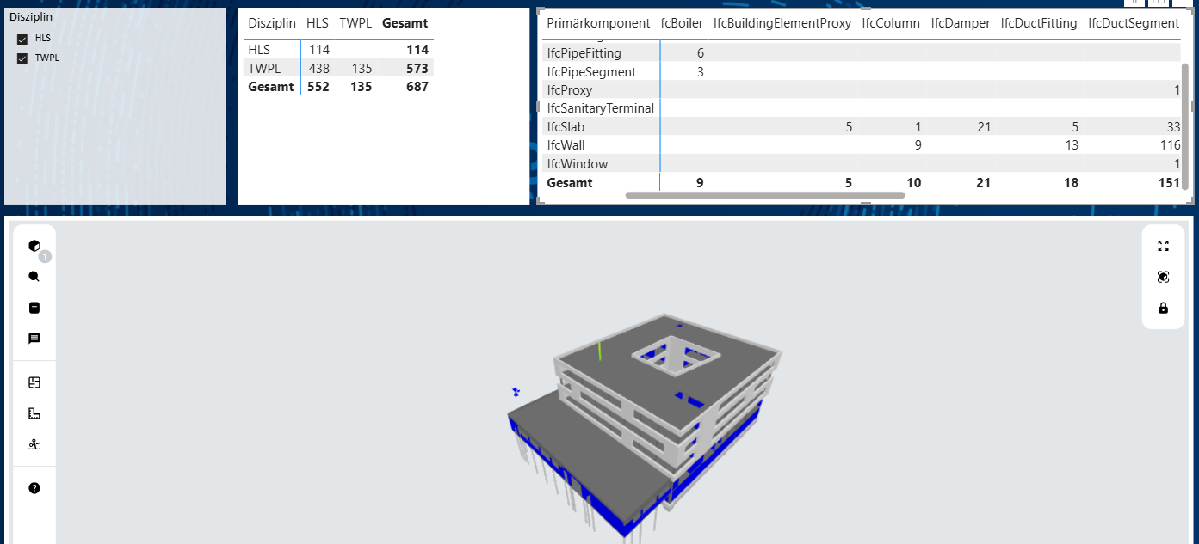Click the Gesamt row label in component table
The width and height of the screenshot is (1199, 544).
coord(569,183)
